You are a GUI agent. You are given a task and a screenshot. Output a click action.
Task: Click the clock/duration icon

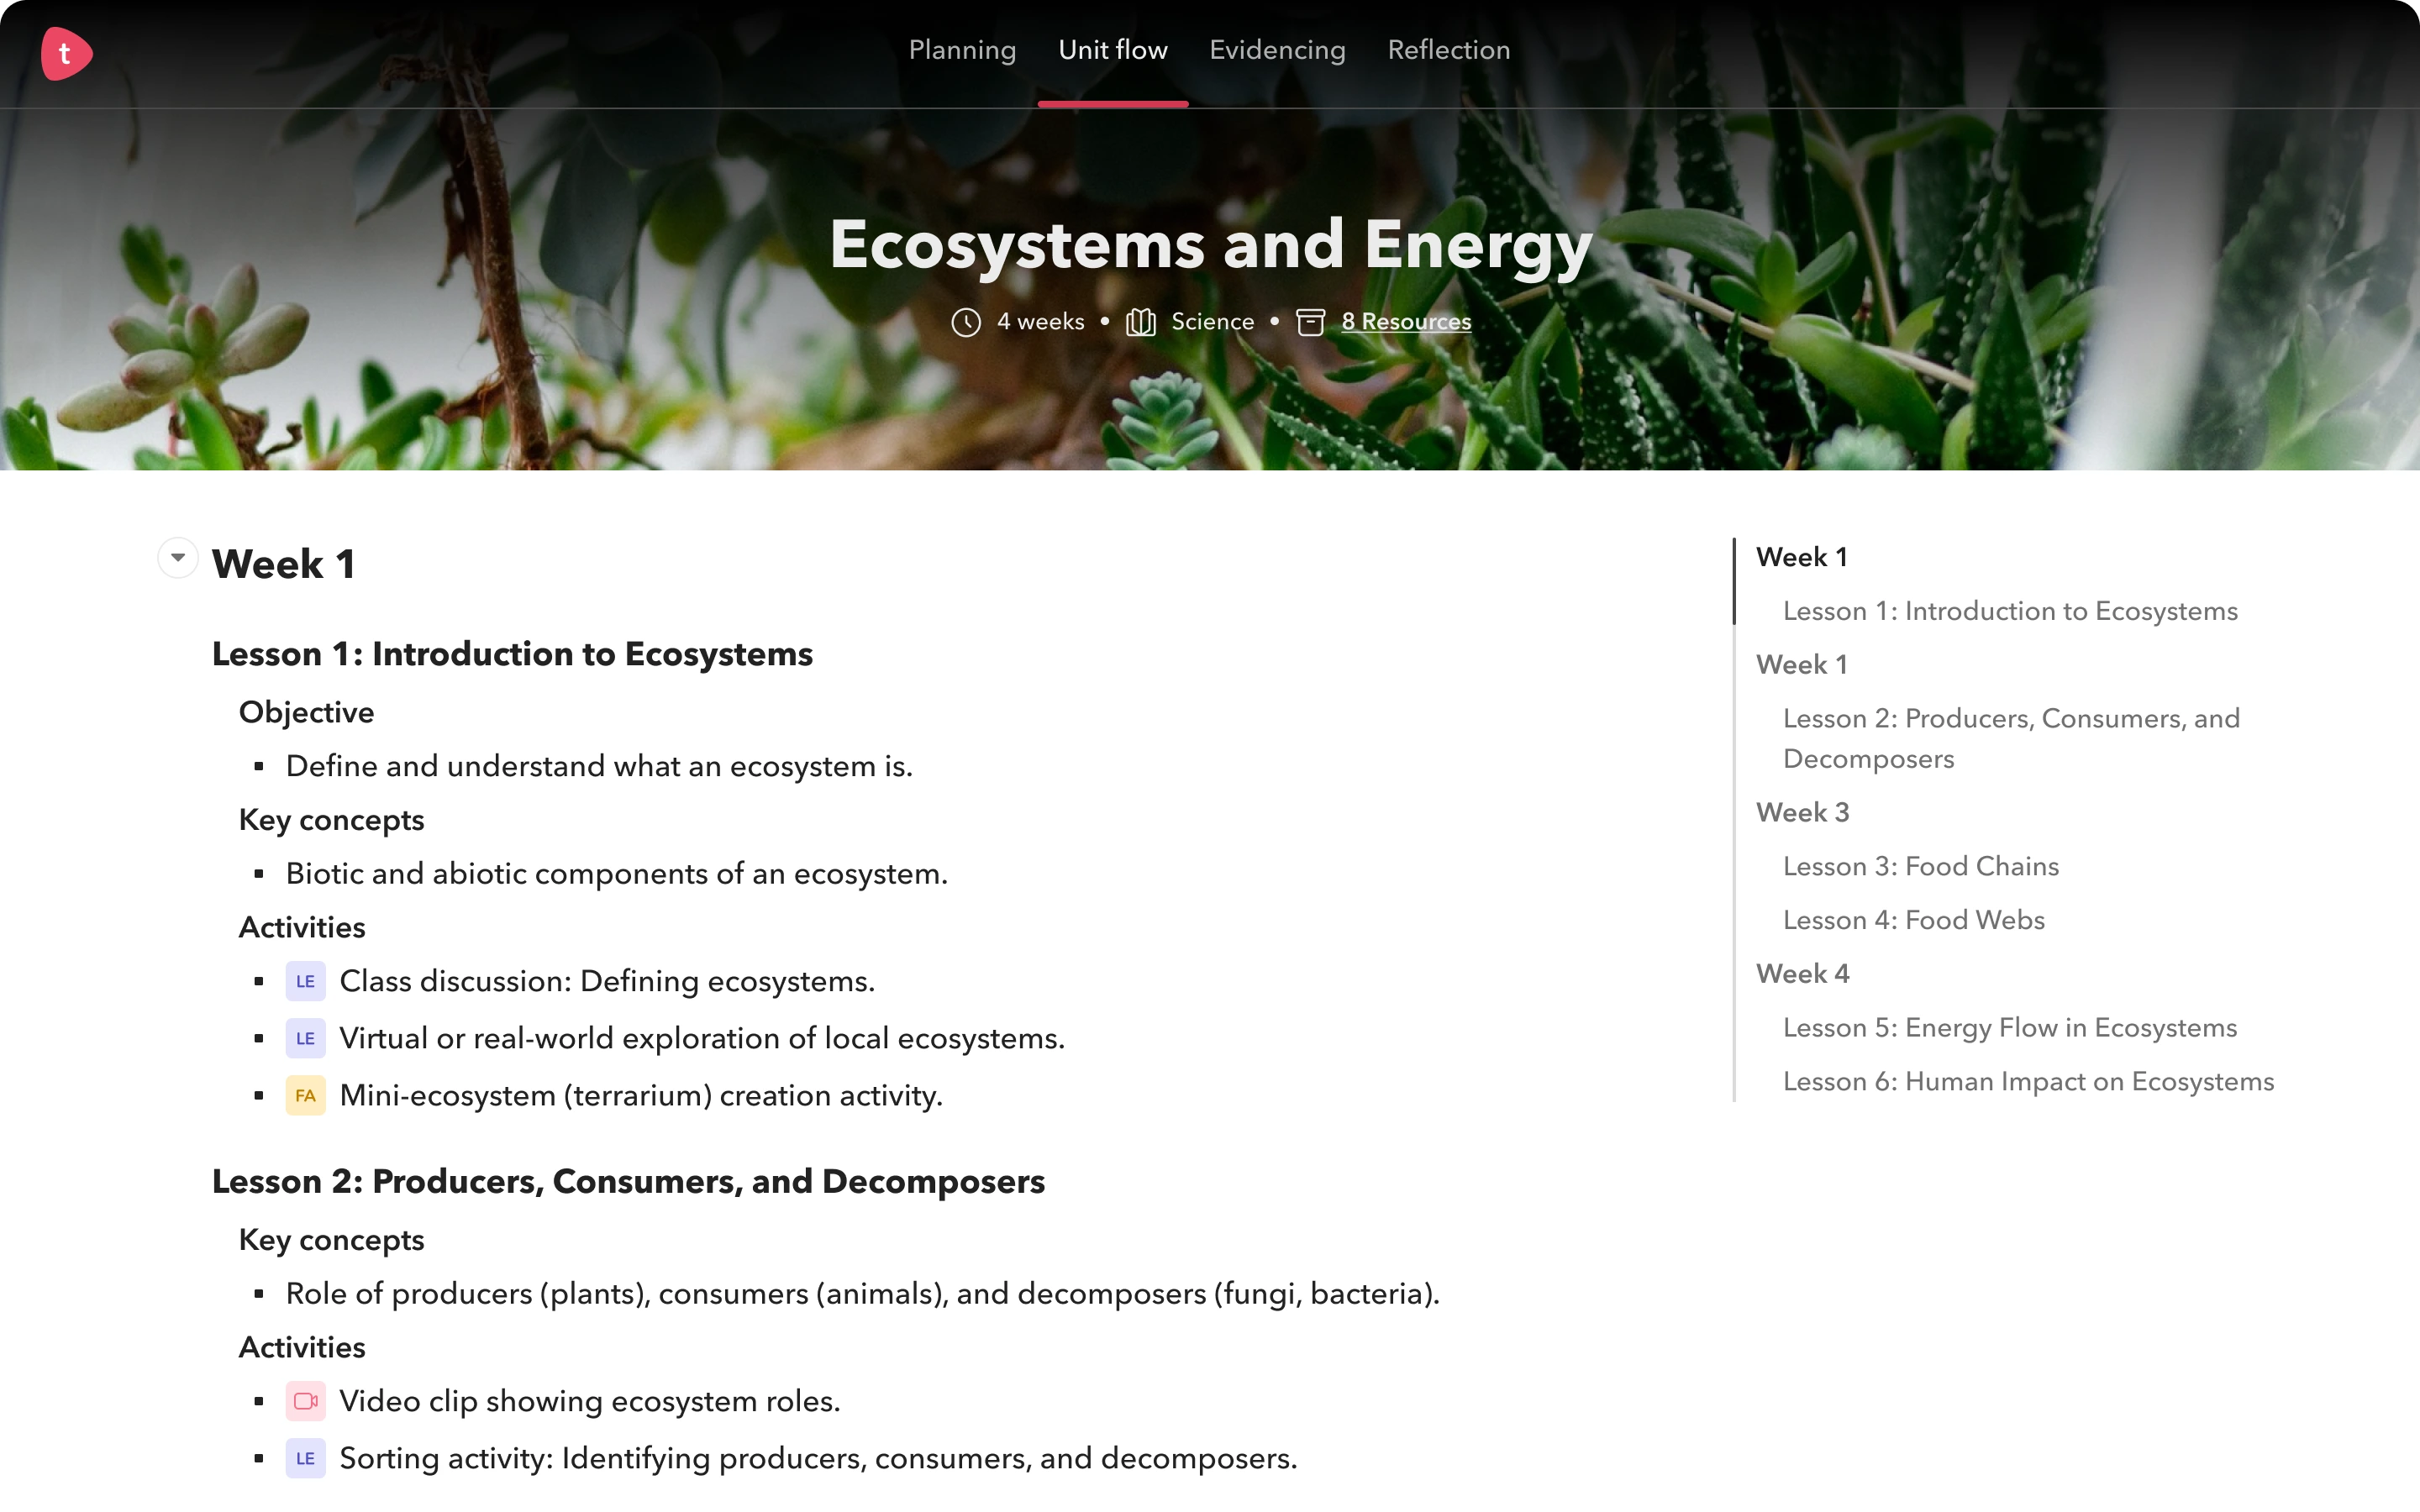pos(967,321)
